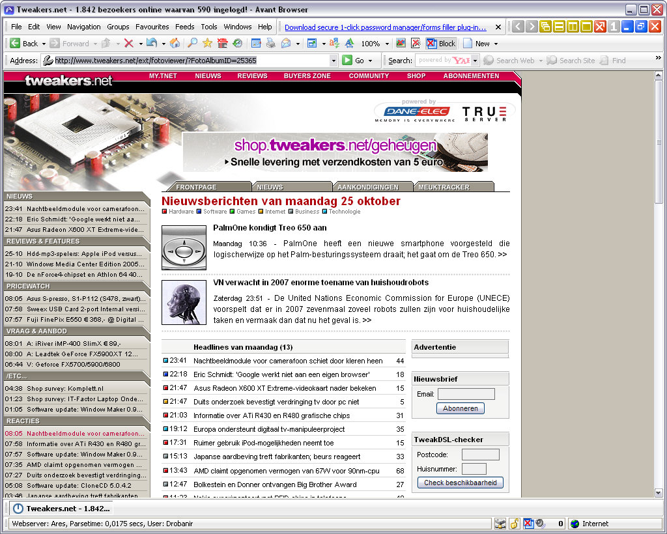Toggle the disable images picture icon
Image resolution: width=667 pixels, height=534 pixels.
point(401,44)
